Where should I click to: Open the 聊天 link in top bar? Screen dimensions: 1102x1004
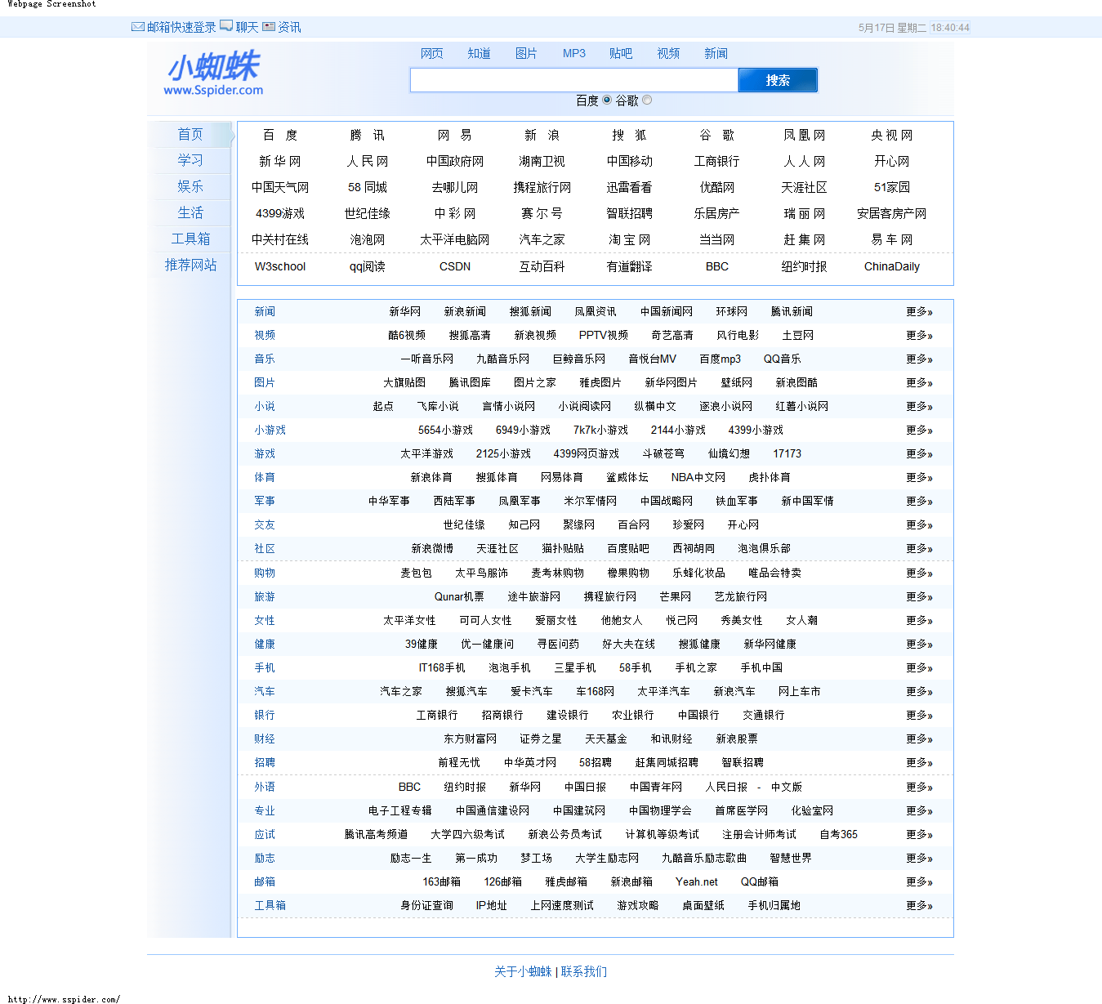click(x=248, y=27)
